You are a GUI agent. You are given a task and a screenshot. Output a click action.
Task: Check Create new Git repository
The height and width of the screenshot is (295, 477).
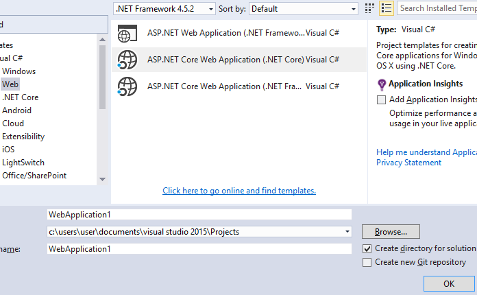click(367, 263)
